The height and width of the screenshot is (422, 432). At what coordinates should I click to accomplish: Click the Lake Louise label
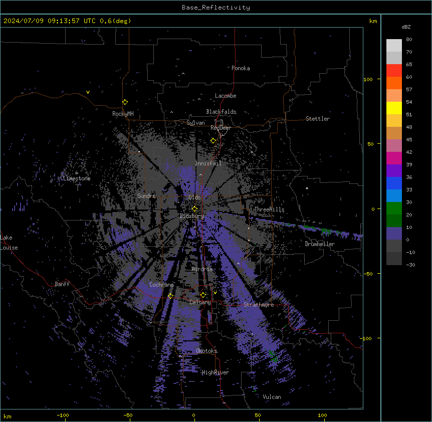9,243
